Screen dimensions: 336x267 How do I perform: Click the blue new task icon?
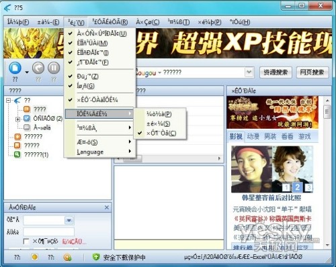pos(15,68)
